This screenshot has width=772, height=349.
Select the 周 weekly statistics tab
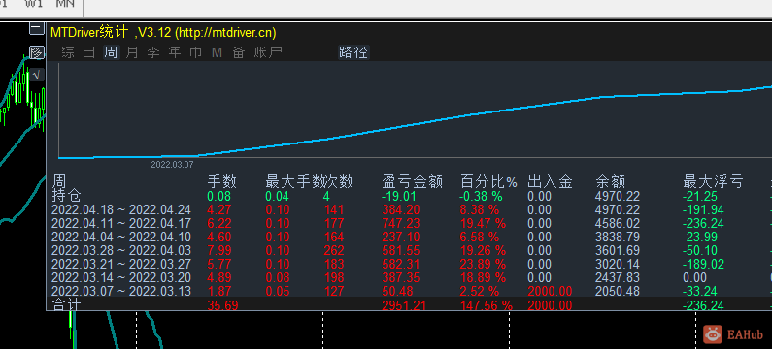tap(111, 52)
